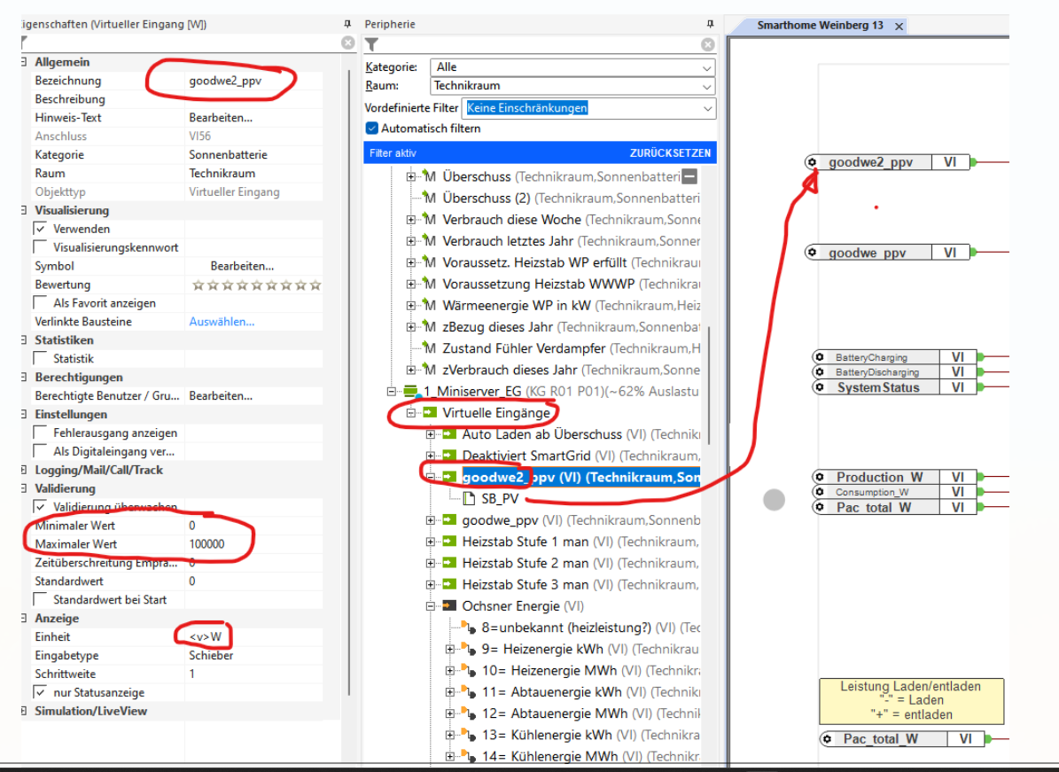Screen dimensions: 1059x772
Task: Click icon of Heizstab Stufe 1 man
Action: coord(449,542)
